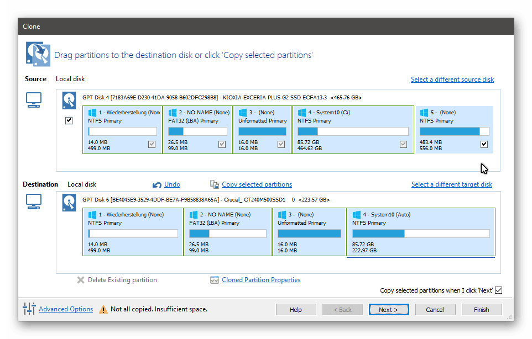Image resolution: width=532 pixels, height=339 pixels.
Task: Click Windows icon of destination partition 3 (None)
Action: 282,215
